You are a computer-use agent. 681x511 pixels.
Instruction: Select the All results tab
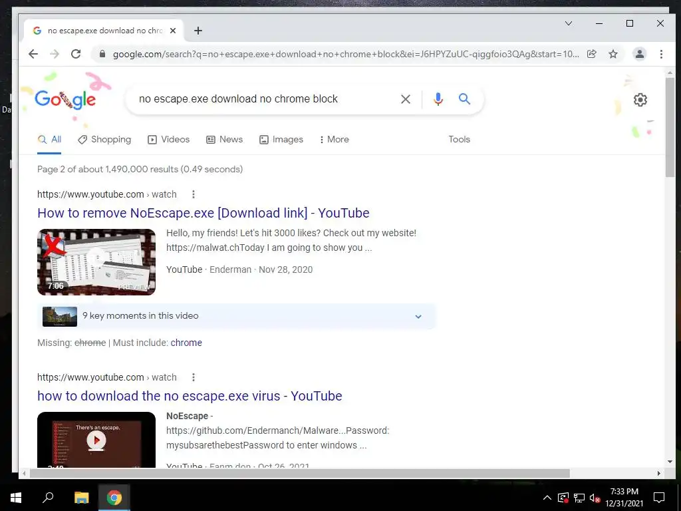pos(49,140)
